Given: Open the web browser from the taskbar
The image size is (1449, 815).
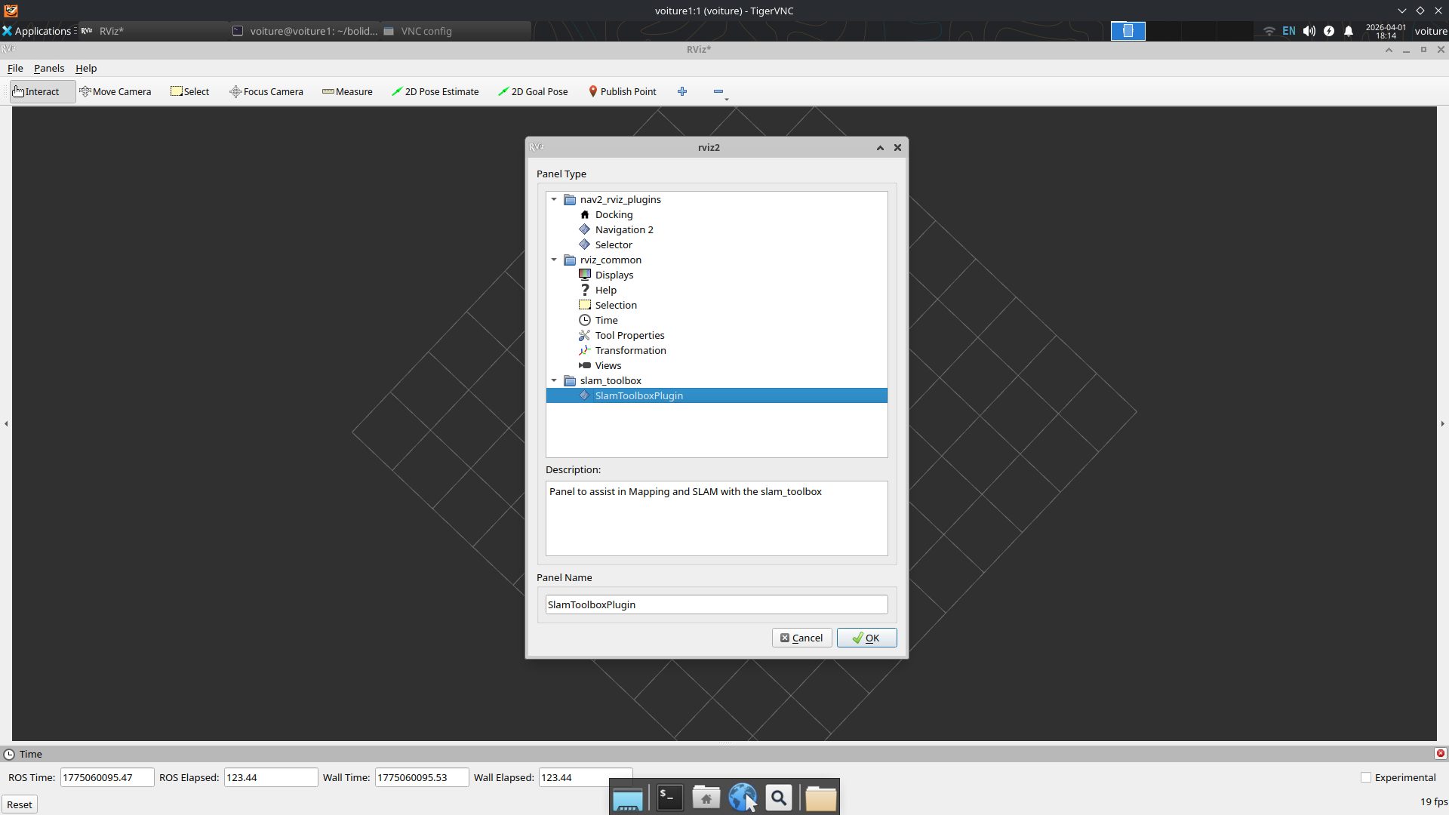Looking at the screenshot, I should click(x=743, y=797).
